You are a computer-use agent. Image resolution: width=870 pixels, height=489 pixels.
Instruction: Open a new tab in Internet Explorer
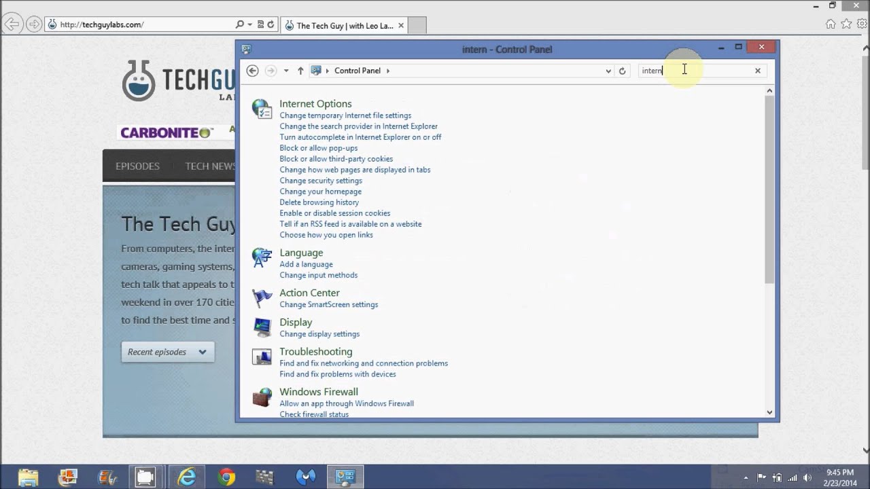[x=417, y=26]
